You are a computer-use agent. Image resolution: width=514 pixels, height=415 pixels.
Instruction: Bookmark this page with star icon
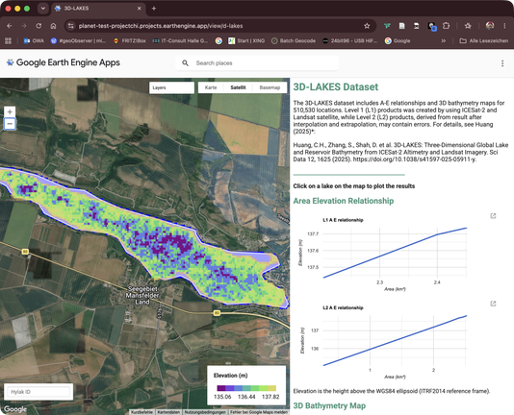367,26
